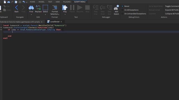Open Find with the binoculars icon
The height and width of the screenshot is (100, 179).
[31, 7]
